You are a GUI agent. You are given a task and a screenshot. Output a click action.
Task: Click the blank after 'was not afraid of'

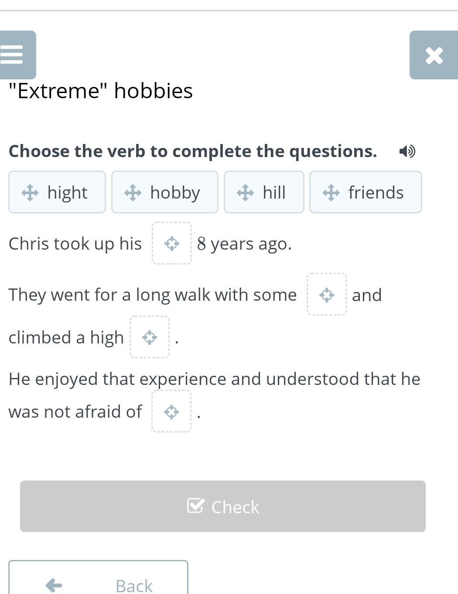[x=171, y=411]
